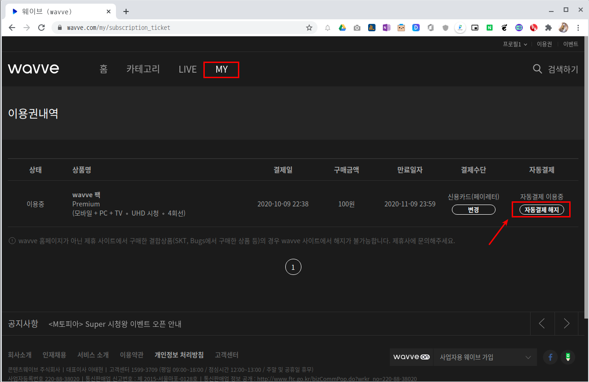Bookmark this page with the star icon
This screenshot has height=382, width=589.
pos(309,28)
